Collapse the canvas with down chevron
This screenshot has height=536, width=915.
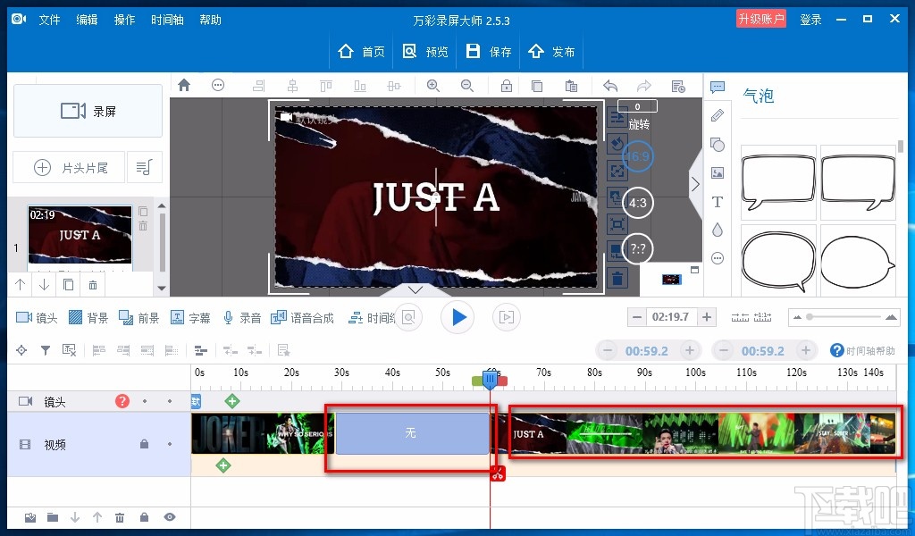416,289
